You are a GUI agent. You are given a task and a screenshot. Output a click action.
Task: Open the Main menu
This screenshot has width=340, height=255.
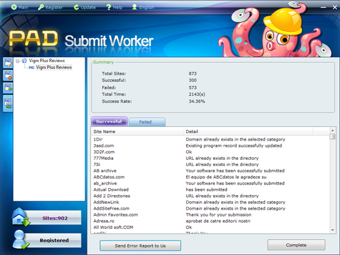19,8
